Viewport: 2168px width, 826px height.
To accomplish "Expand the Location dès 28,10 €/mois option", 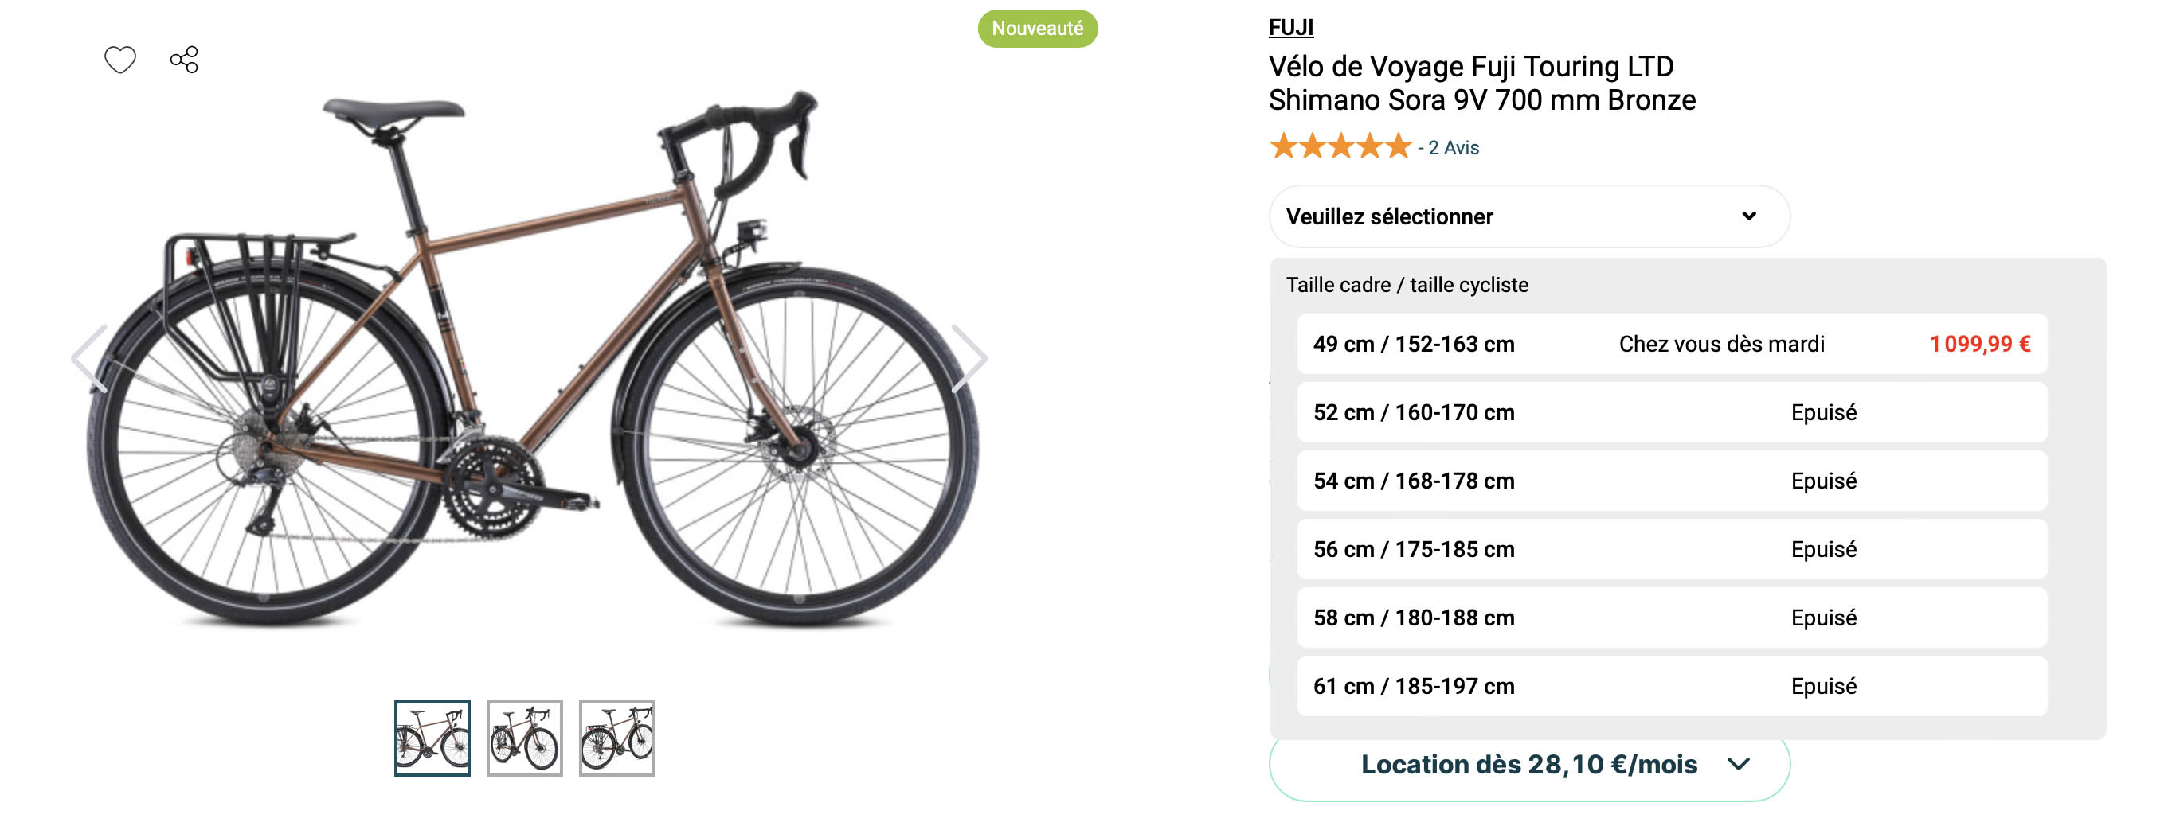I will (1528, 764).
